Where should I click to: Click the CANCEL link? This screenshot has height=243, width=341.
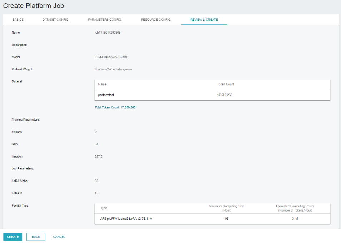[x=59, y=237]
